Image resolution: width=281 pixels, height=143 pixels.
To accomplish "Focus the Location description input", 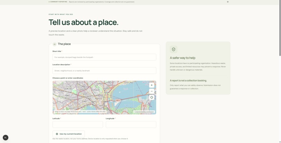I will point(104,70).
